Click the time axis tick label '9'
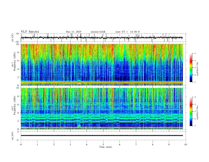Screen dimensions: 209x162 [169, 145]
